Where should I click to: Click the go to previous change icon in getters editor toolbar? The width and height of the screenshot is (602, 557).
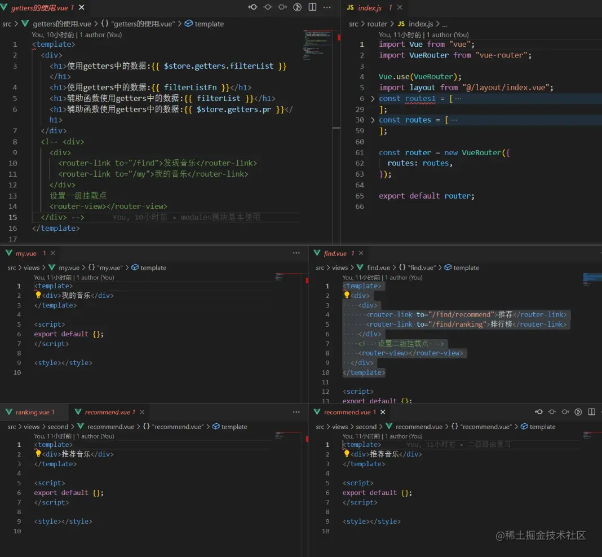(x=253, y=7)
